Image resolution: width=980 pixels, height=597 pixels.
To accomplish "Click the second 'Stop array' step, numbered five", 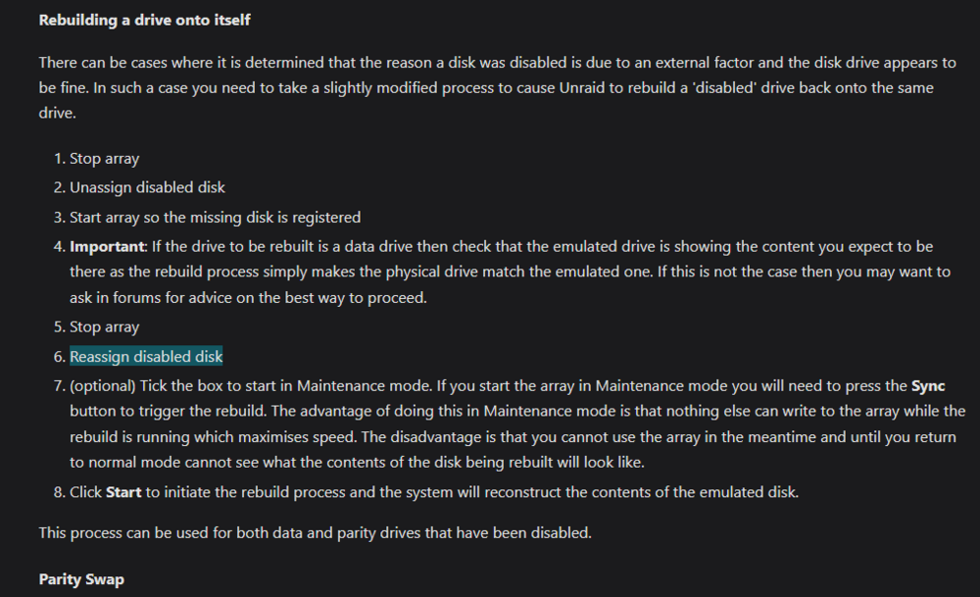I will coord(105,327).
